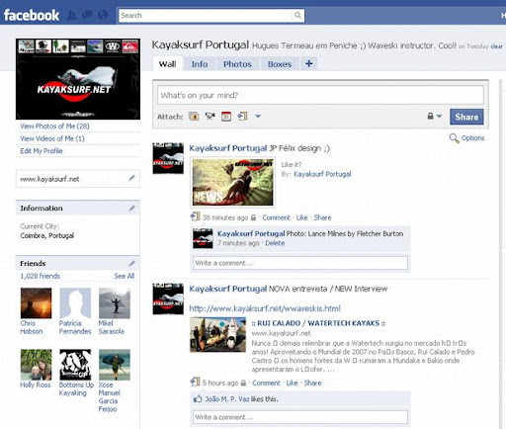The width and height of the screenshot is (506, 429).
Task: Click link icon by 5 hours ago post
Action: point(195,383)
